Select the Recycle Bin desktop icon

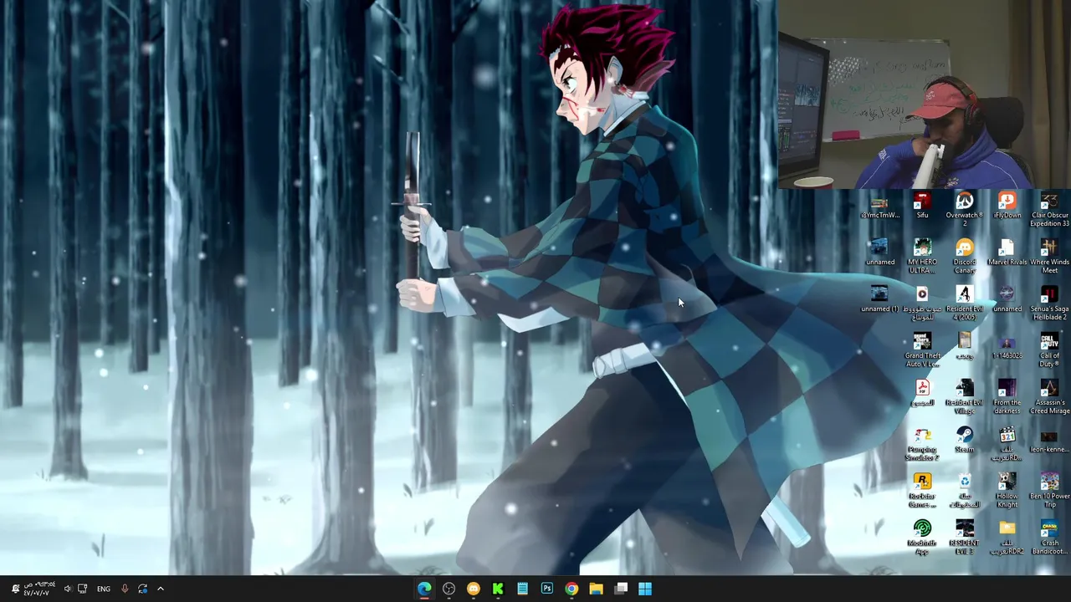pos(965,490)
